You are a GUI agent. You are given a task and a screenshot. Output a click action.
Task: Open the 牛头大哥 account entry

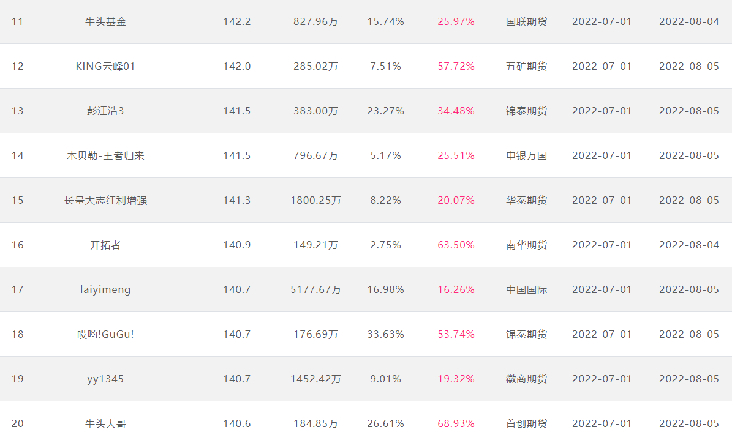click(105, 424)
